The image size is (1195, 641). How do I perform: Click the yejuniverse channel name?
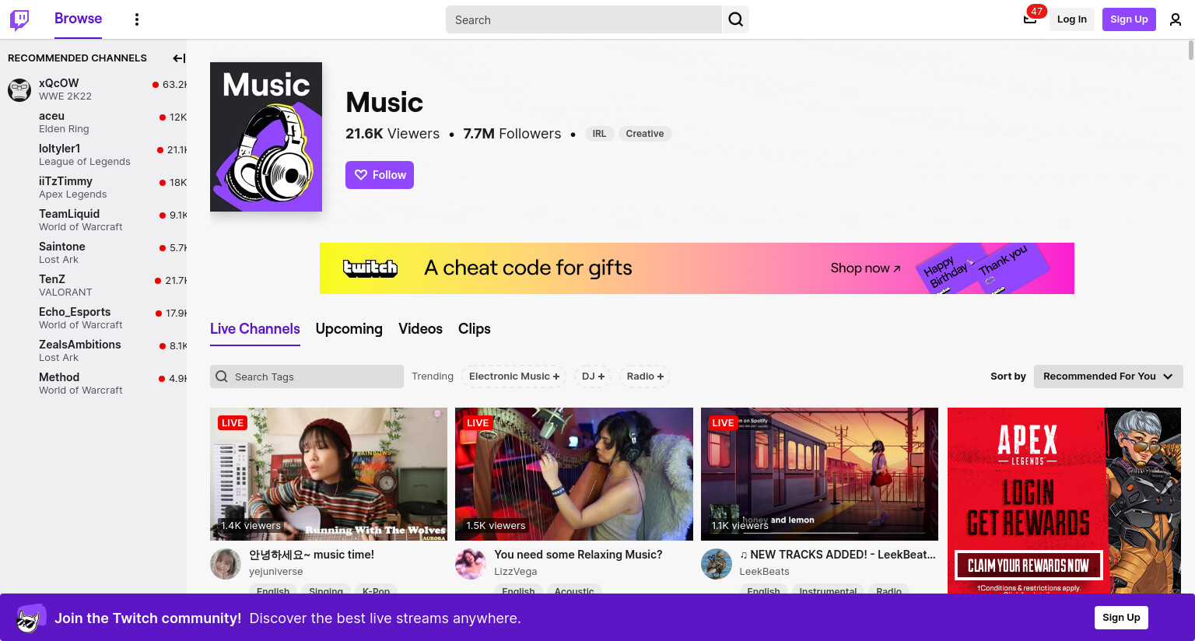click(275, 572)
